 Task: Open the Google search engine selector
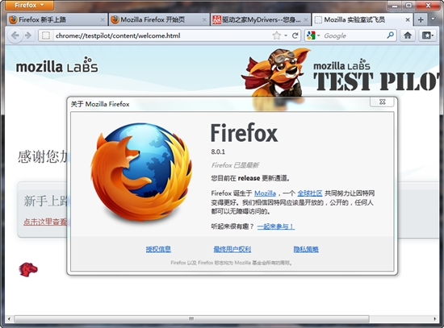pyautogui.click(x=313, y=35)
